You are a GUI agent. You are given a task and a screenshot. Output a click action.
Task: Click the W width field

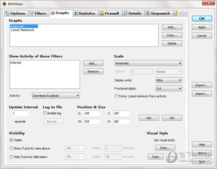(92, 121)
